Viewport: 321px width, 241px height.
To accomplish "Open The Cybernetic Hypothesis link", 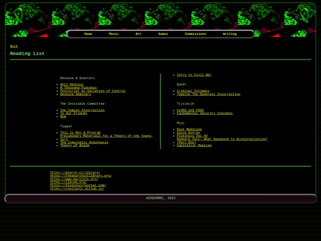I will (x=84, y=142).
